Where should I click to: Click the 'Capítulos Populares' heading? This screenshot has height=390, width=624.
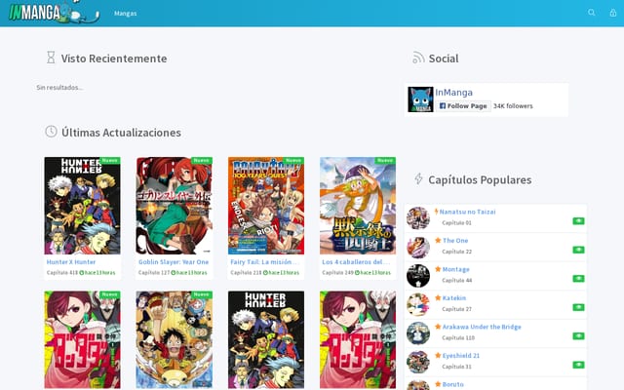[x=480, y=179]
